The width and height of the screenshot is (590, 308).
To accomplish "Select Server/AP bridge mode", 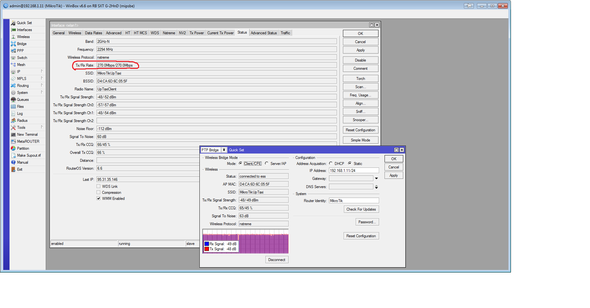I will click(267, 164).
